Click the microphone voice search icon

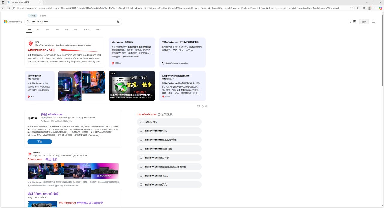click(x=118, y=22)
